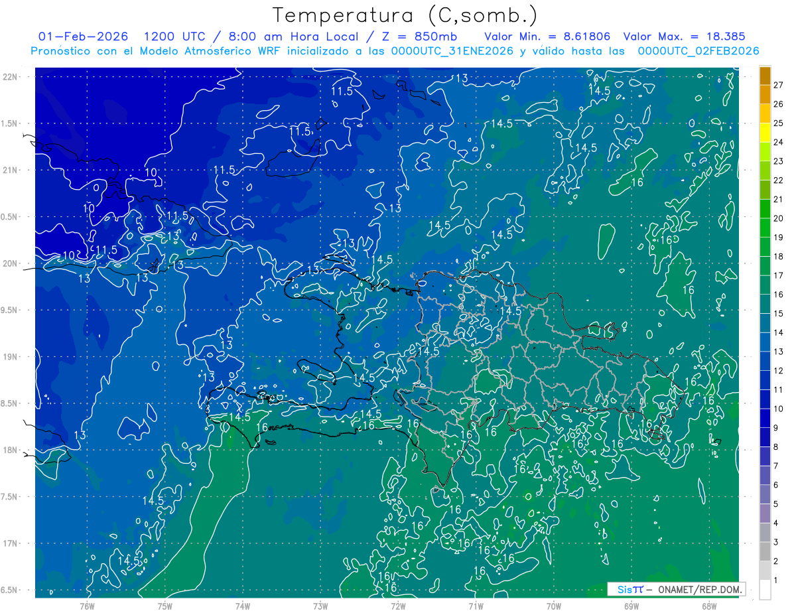The height and width of the screenshot is (615, 796).
Task: Click the latitude axis label "22N"
Action: point(10,76)
